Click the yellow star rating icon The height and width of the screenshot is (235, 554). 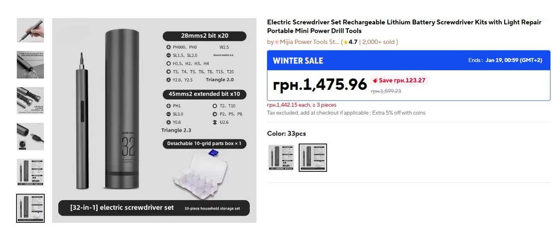346,42
